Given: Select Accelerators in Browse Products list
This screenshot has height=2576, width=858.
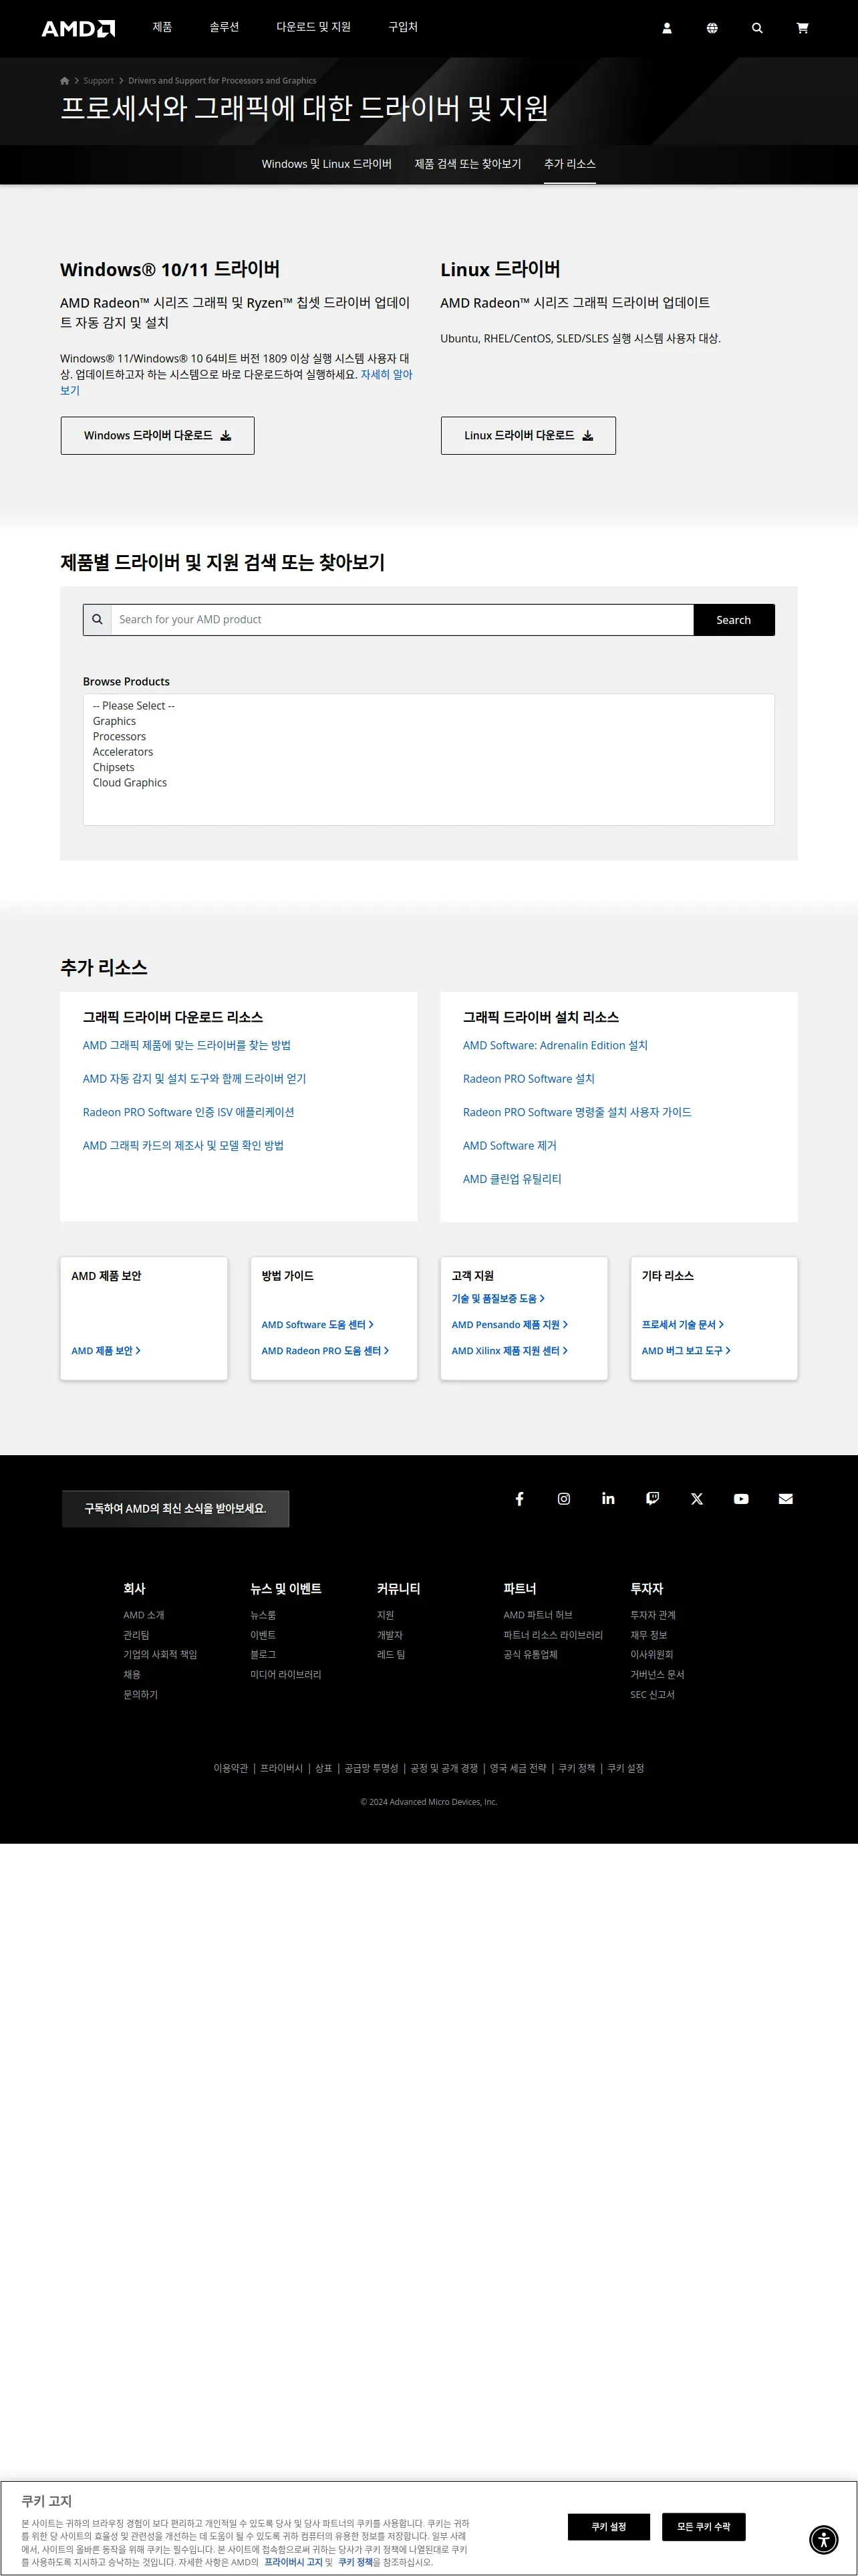Looking at the screenshot, I should (x=123, y=752).
